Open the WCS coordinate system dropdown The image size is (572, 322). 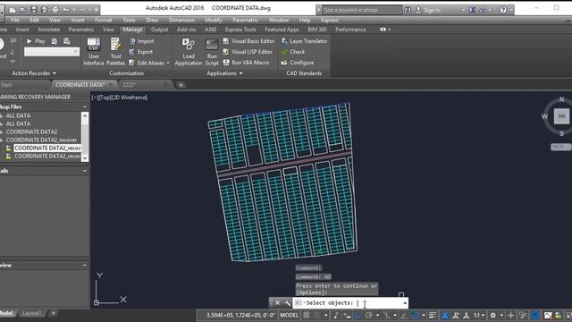click(560, 147)
